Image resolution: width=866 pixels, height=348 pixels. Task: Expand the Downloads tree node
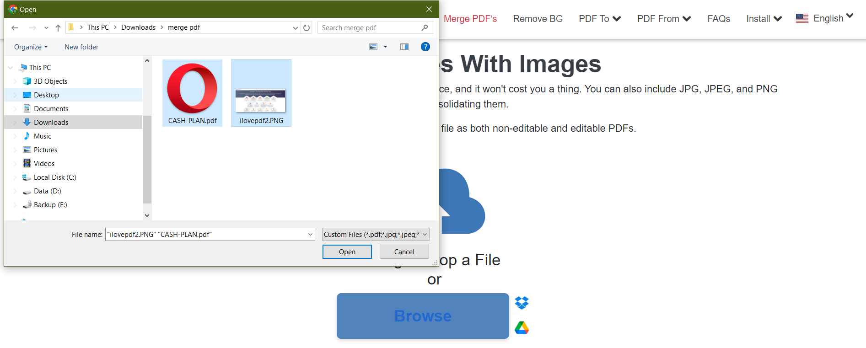click(x=15, y=123)
